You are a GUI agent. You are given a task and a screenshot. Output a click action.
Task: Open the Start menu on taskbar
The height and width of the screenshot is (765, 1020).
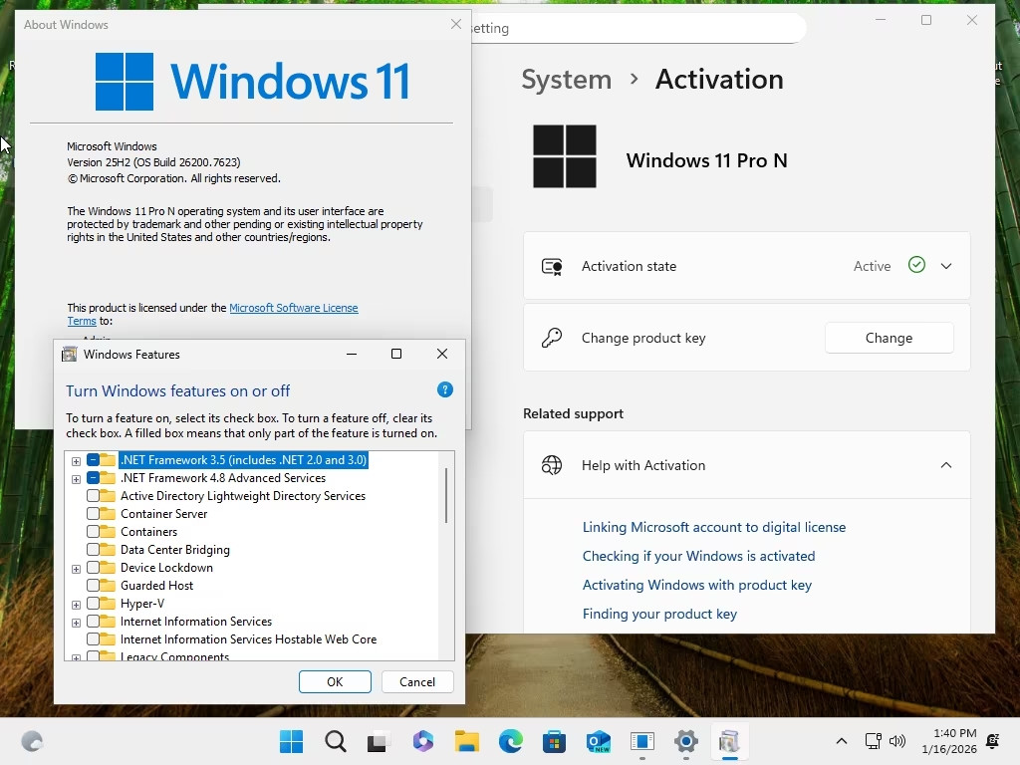(x=291, y=741)
